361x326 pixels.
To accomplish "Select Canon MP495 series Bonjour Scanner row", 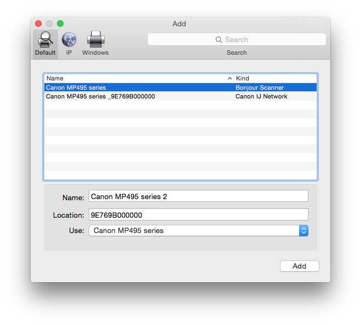I will click(180, 88).
